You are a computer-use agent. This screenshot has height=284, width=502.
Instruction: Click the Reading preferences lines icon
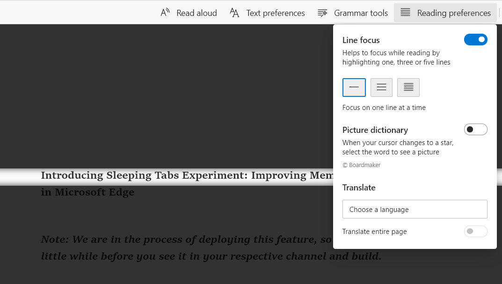pyautogui.click(x=405, y=13)
